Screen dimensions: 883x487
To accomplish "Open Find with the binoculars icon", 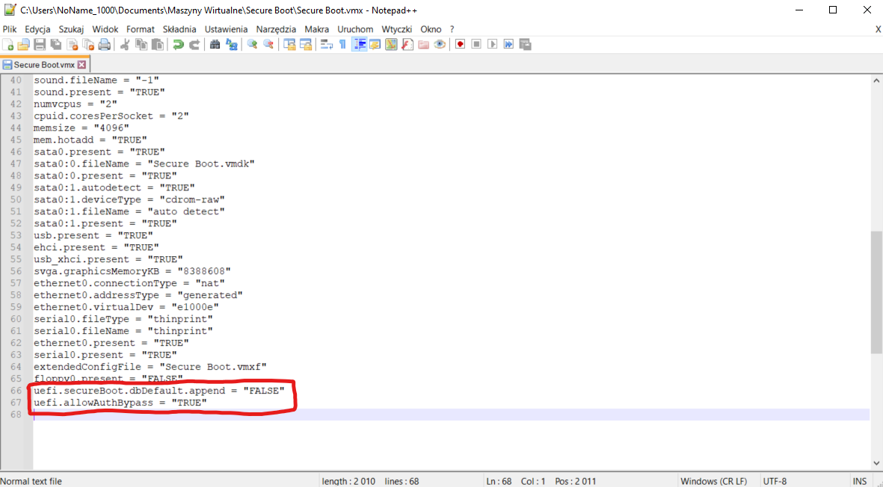I will (x=215, y=45).
